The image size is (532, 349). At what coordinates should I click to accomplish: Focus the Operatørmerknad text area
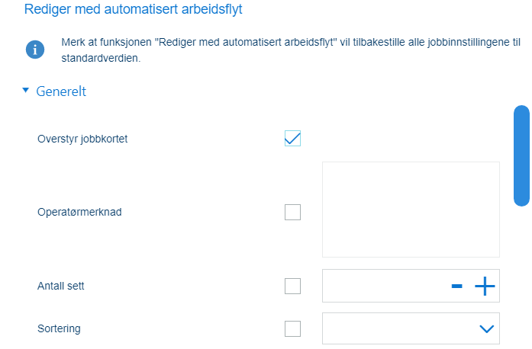click(x=411, y=210)
